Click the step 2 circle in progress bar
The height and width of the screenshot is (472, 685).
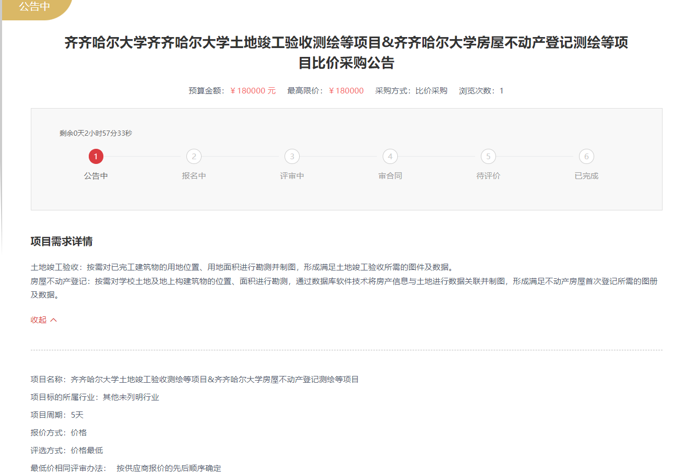[x=194, y=156]
